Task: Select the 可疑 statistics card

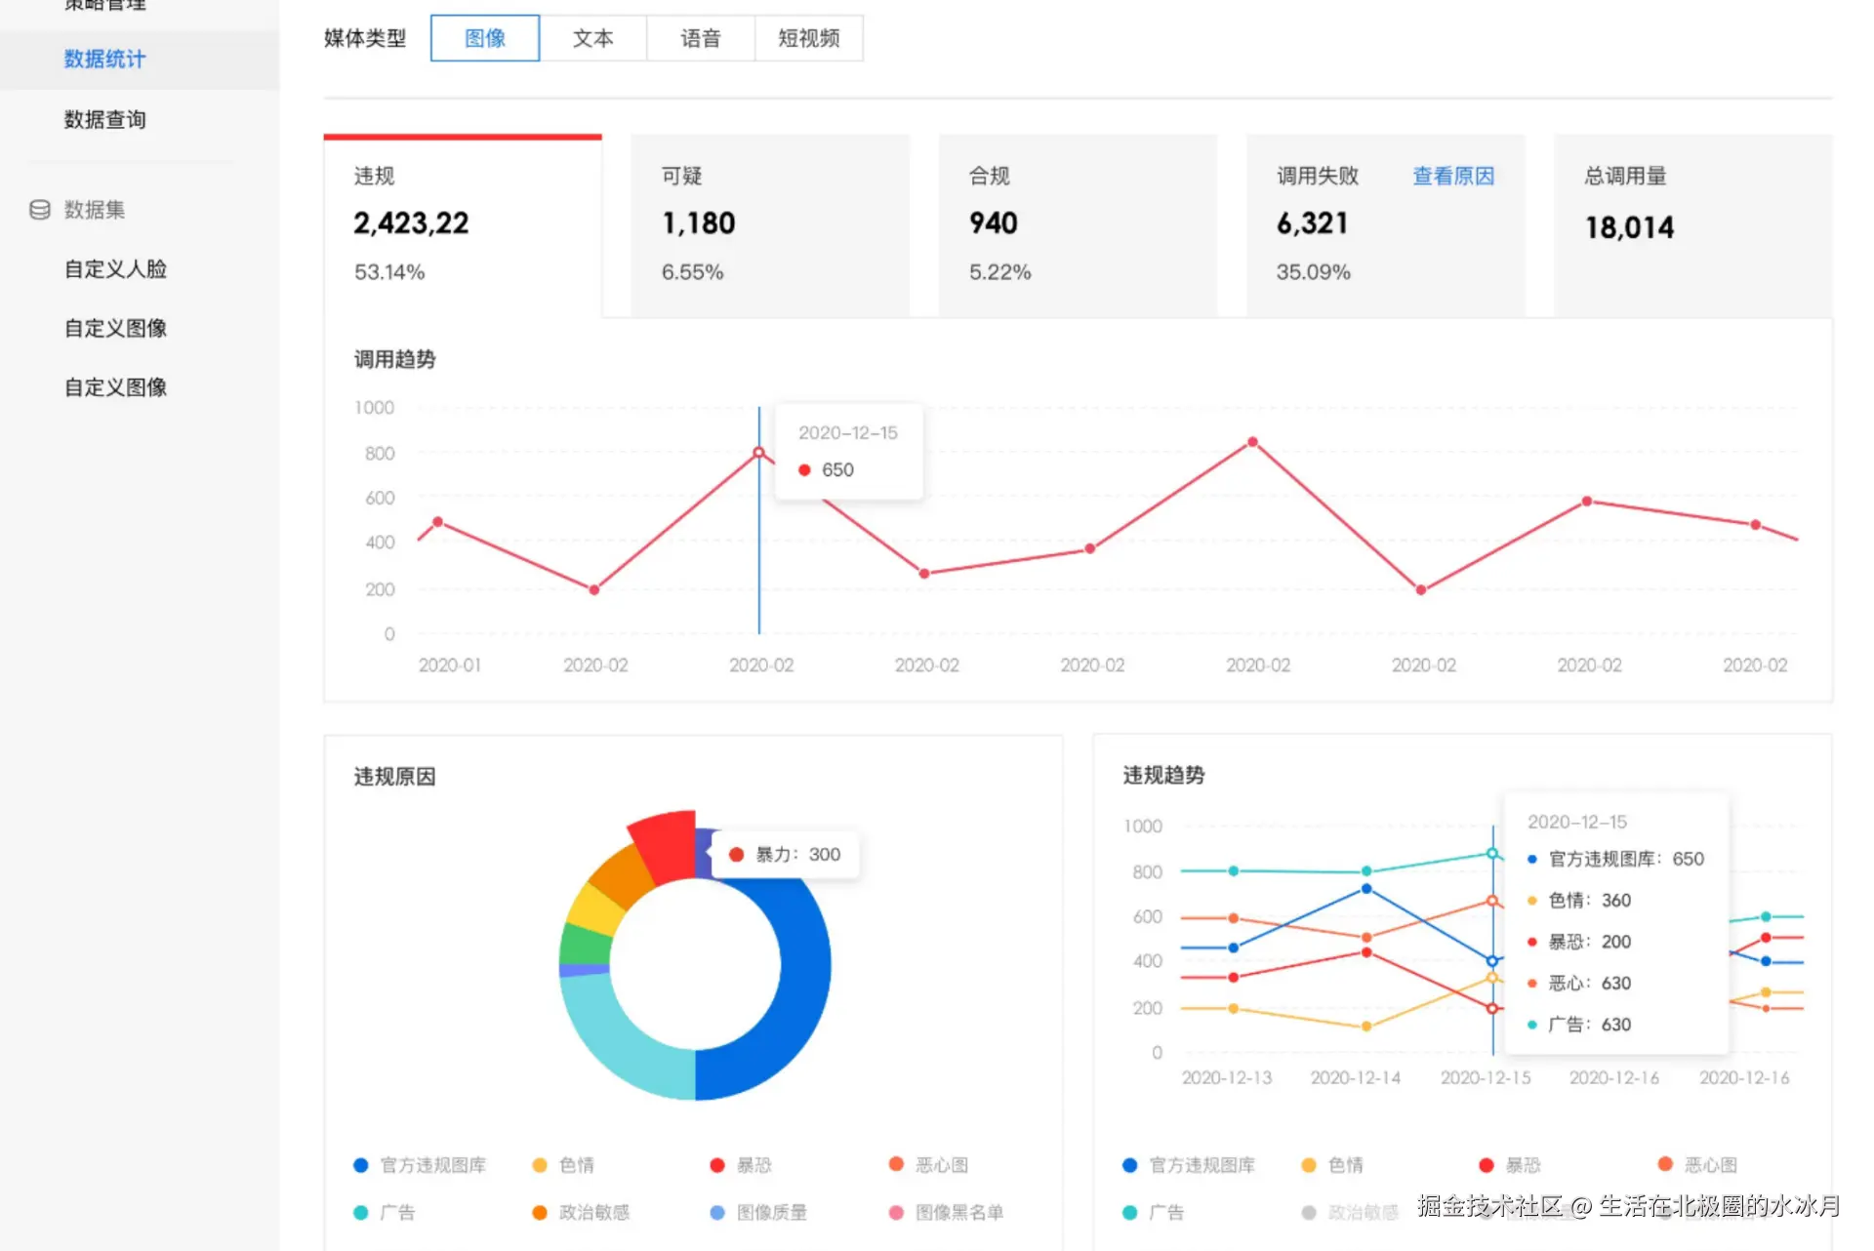Action: coord(769,224)
